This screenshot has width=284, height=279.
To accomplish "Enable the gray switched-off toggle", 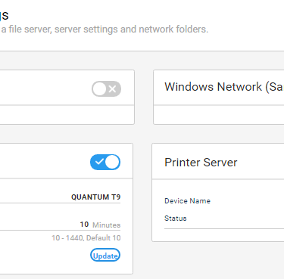I will (106, 88).
